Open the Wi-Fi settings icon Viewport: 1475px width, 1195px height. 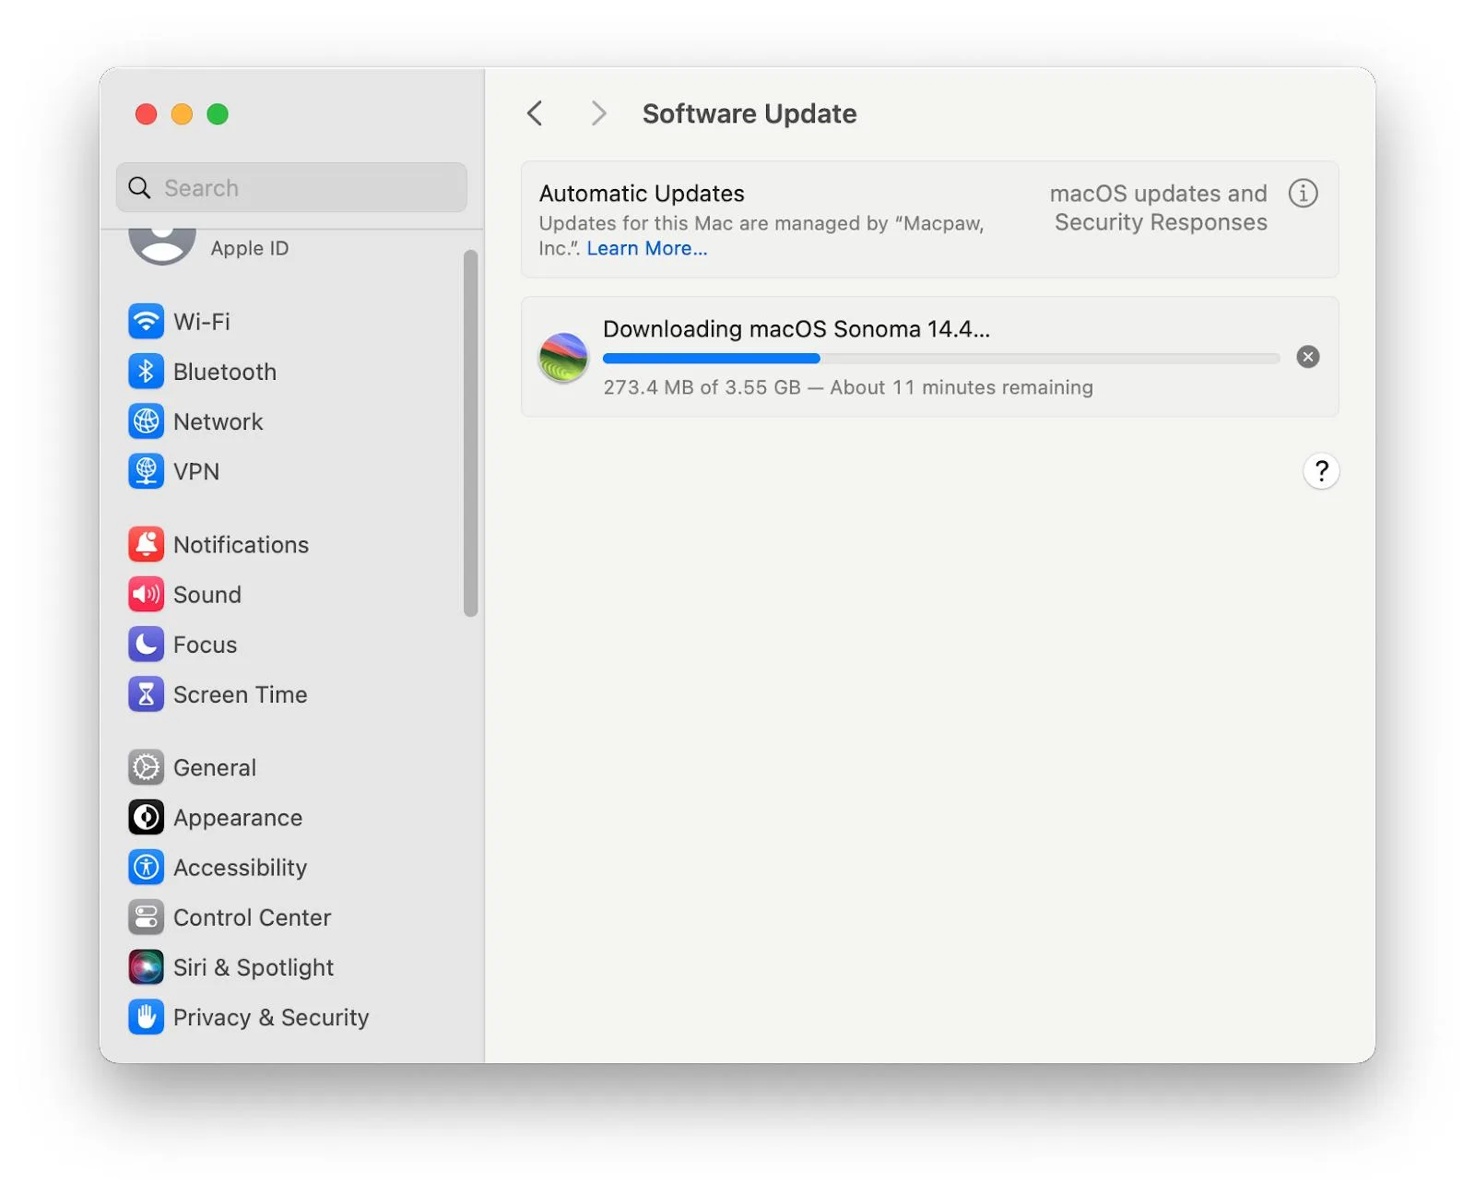pos(146,322)
